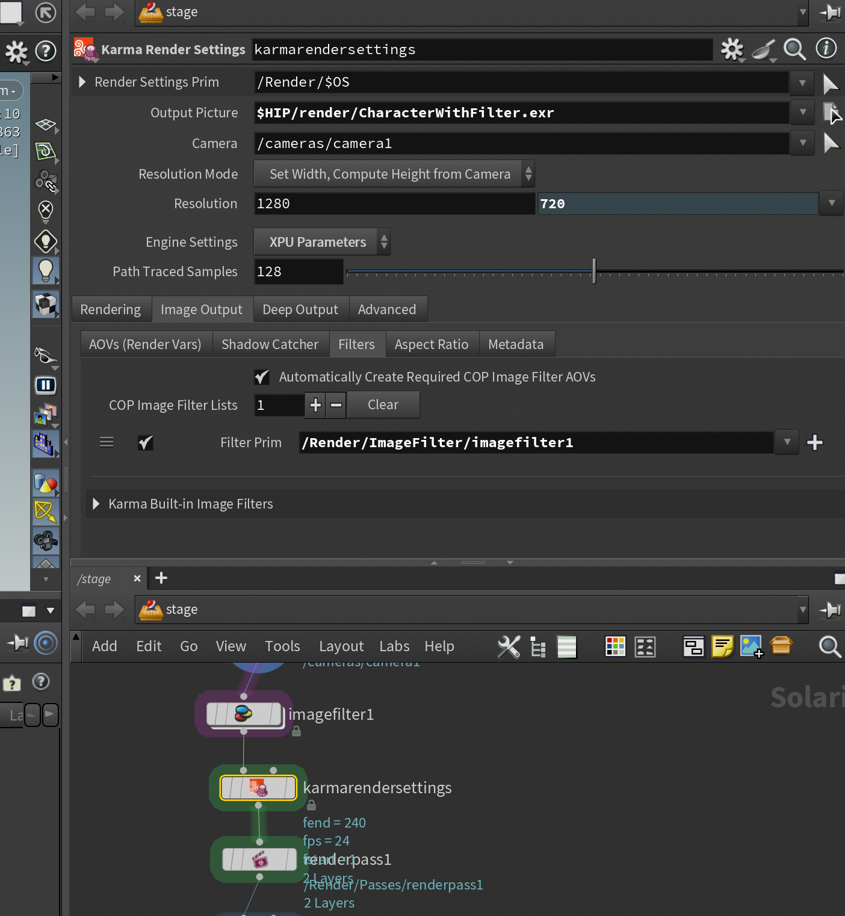Image resolution: width=845 pixels, height=916 pixels.
Task: Clear COP Image Filter Lists
Action: 383,405
